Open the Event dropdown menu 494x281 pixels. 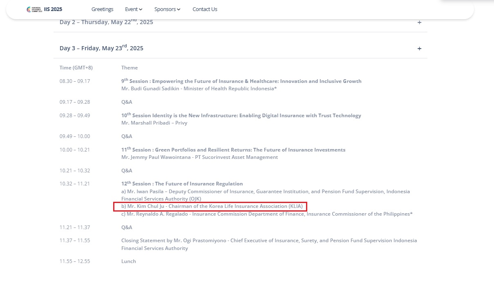[134, 9]
